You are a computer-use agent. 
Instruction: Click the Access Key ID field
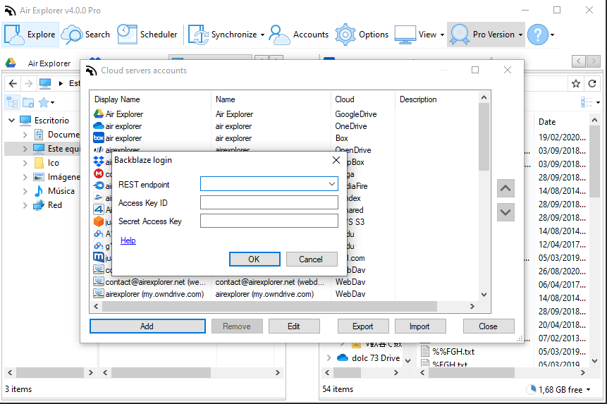tap(269, 202)
